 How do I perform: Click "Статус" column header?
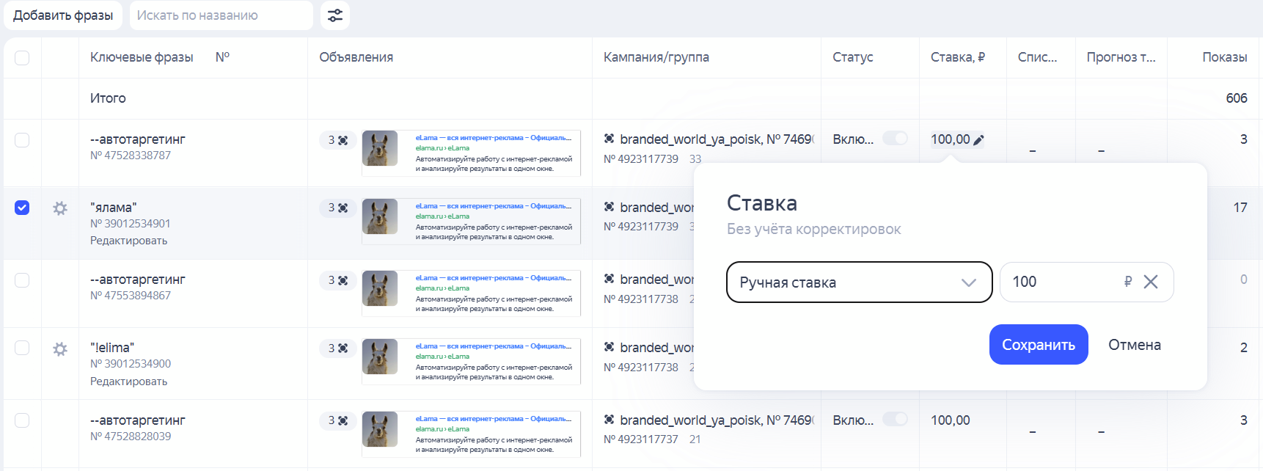(x=852, y=57)
